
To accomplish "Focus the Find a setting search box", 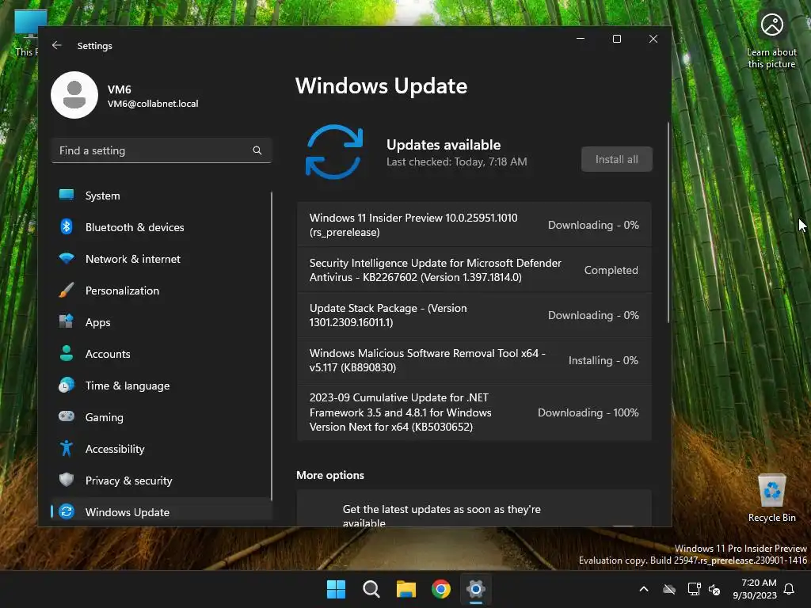I will pos(162,150).
